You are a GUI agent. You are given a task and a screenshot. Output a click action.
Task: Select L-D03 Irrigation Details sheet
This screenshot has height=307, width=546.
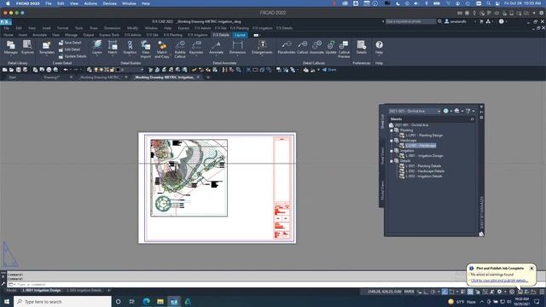[423, 177]
